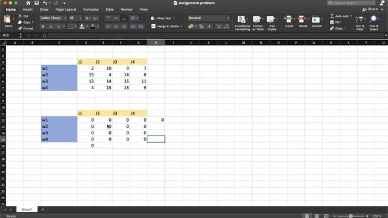Increase the decimal places
Viewport: 388px width, 218px height.
[218, 26]
